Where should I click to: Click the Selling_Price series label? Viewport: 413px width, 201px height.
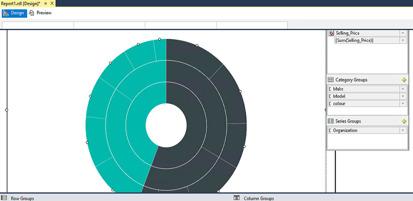coord(348,33)
